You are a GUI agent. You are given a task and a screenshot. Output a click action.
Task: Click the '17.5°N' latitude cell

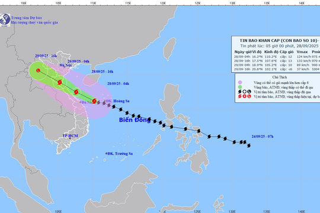(x=257, y=61)
